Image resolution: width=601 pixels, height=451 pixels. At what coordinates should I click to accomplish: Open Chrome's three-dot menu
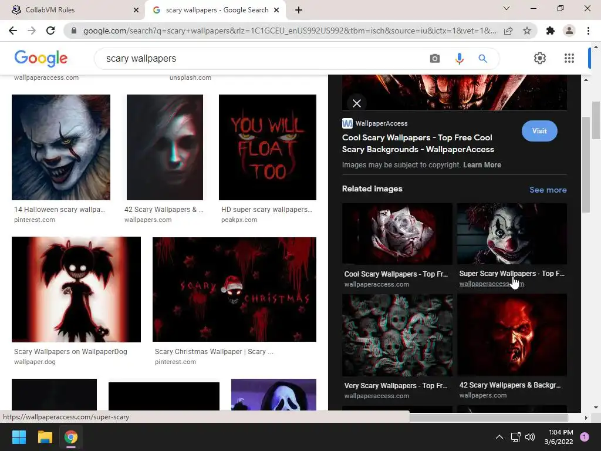(588, 31)
